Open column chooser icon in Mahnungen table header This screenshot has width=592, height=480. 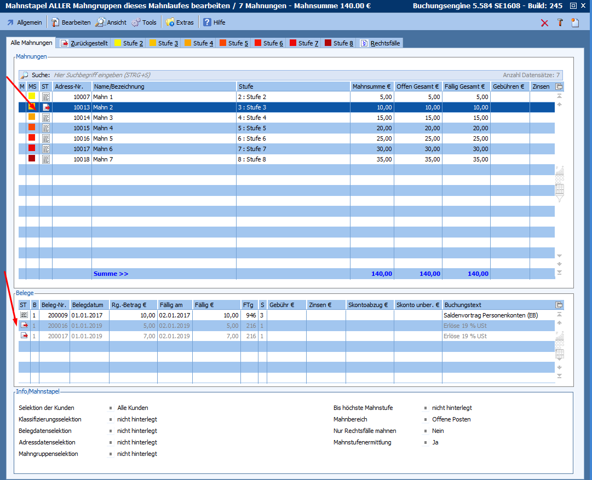coord(559,86)
